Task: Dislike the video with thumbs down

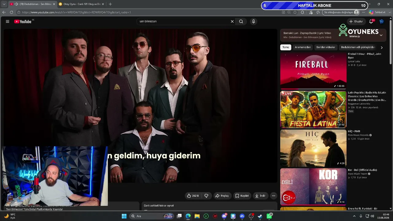Action: pos(206,196)
